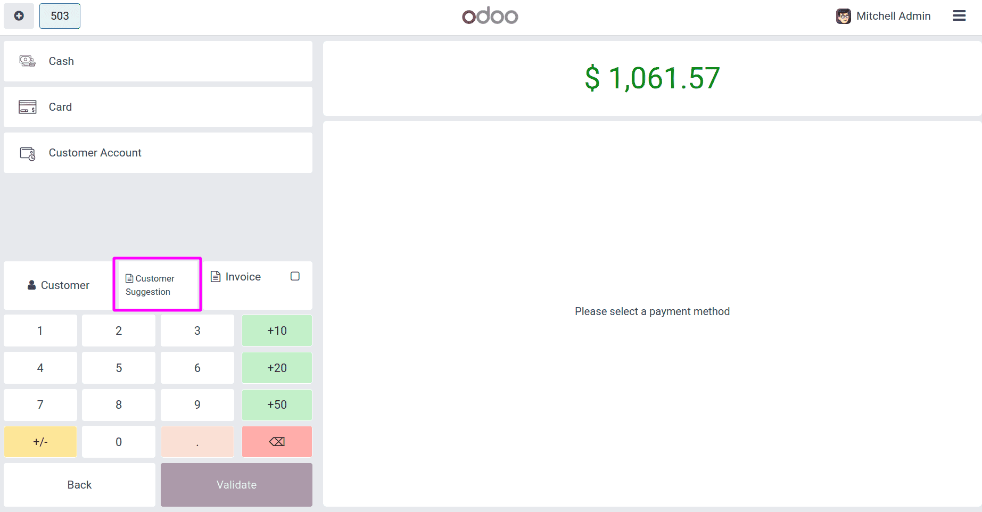
Task: Click Mitchell Admin avatar picture
Action: [843, 16]
